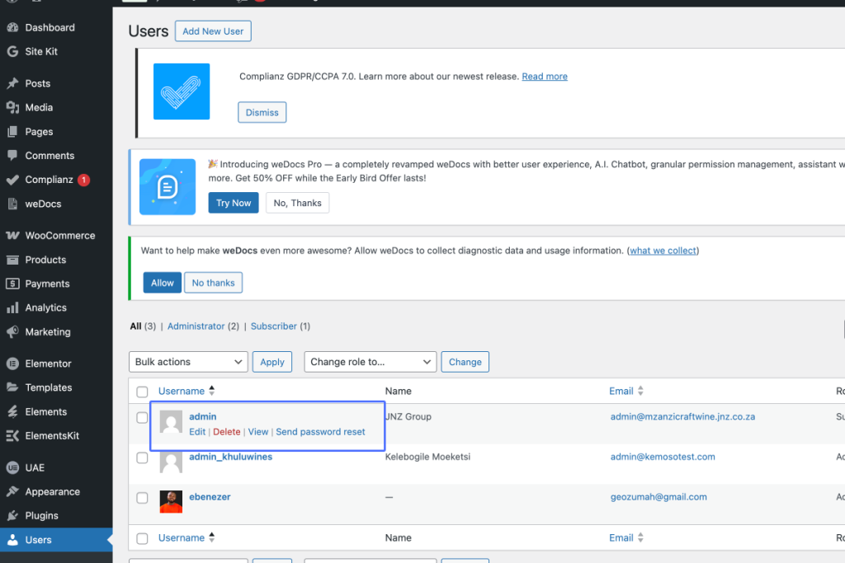Image resolution: width=845 pixels, height=563 pixels.
Task: Click the Add New User button
Action: [213, 31]
